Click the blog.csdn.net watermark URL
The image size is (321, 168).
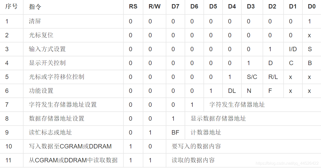pos(287,163)
